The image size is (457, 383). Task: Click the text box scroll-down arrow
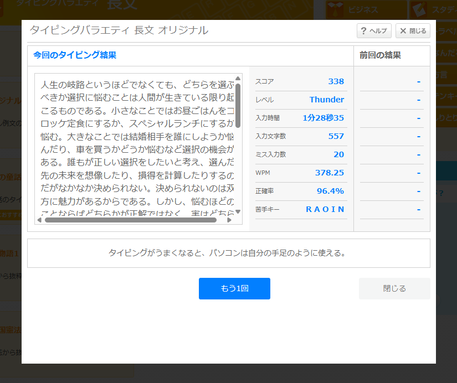(x=238, y=211)
